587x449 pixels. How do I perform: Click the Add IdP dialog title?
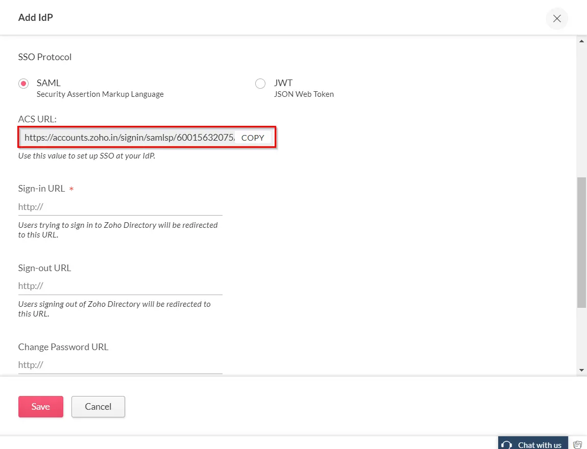pos(35,17)
